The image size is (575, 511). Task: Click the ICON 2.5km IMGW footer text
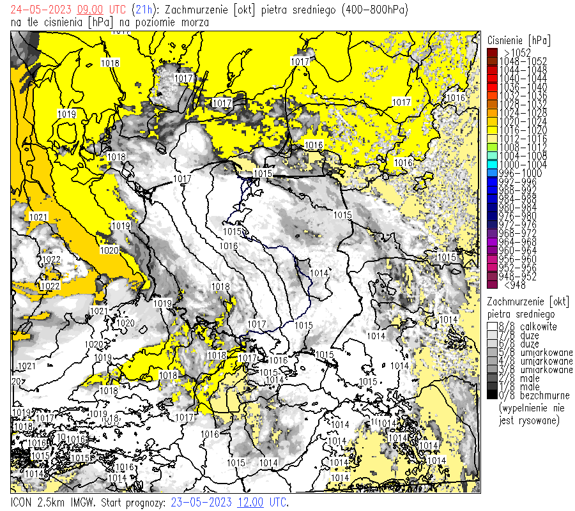coord(54,502)
